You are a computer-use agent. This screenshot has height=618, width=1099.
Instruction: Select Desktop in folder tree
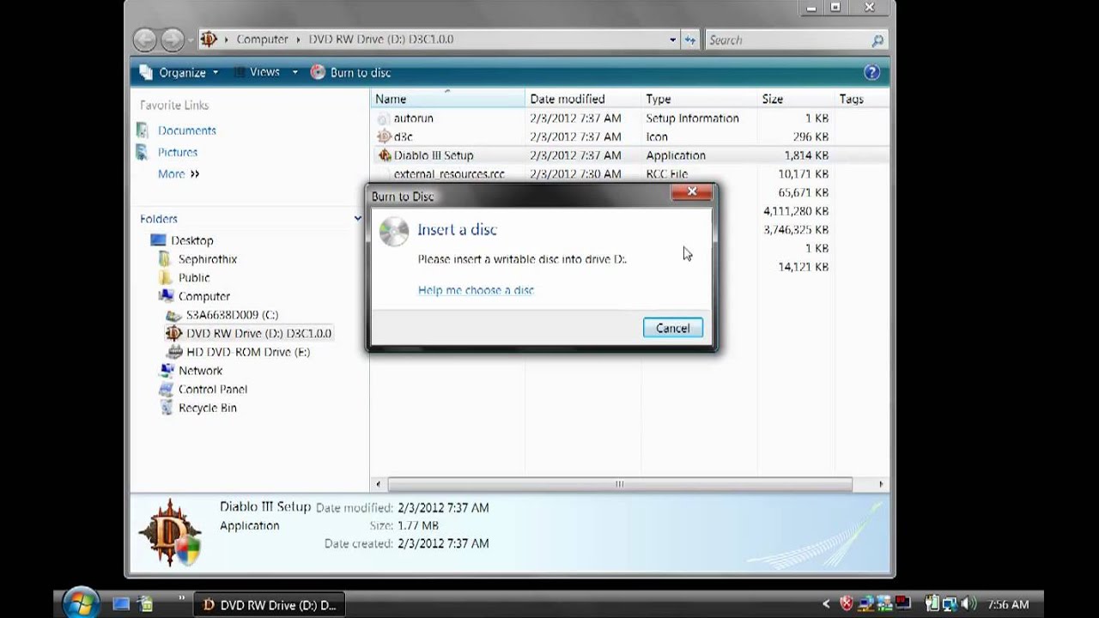[191, 240]
